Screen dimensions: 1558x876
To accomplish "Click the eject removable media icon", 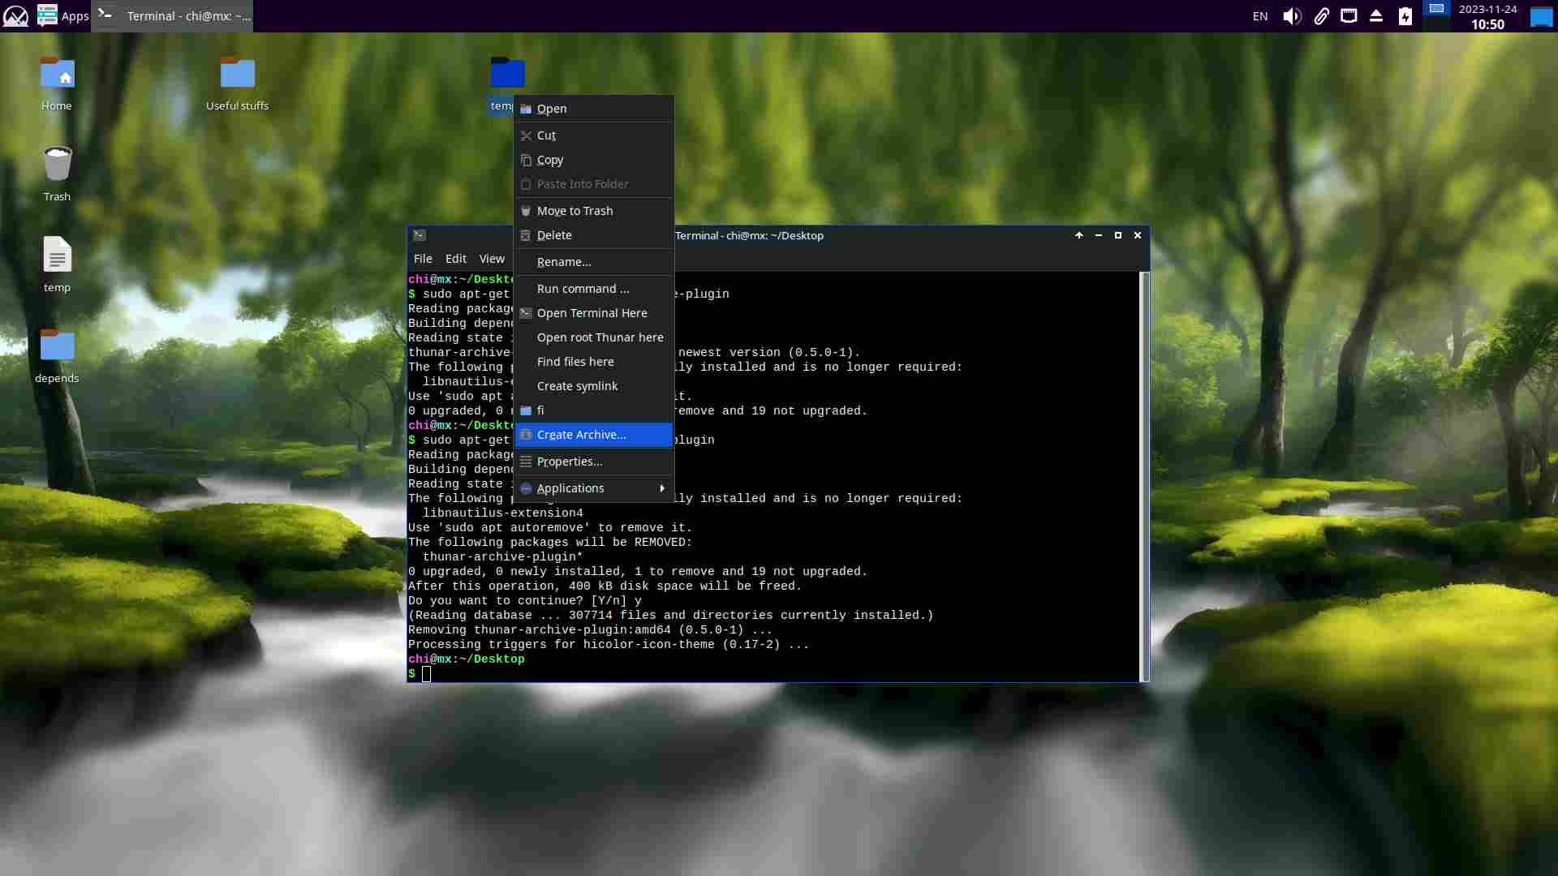I will coord(1376,16).
